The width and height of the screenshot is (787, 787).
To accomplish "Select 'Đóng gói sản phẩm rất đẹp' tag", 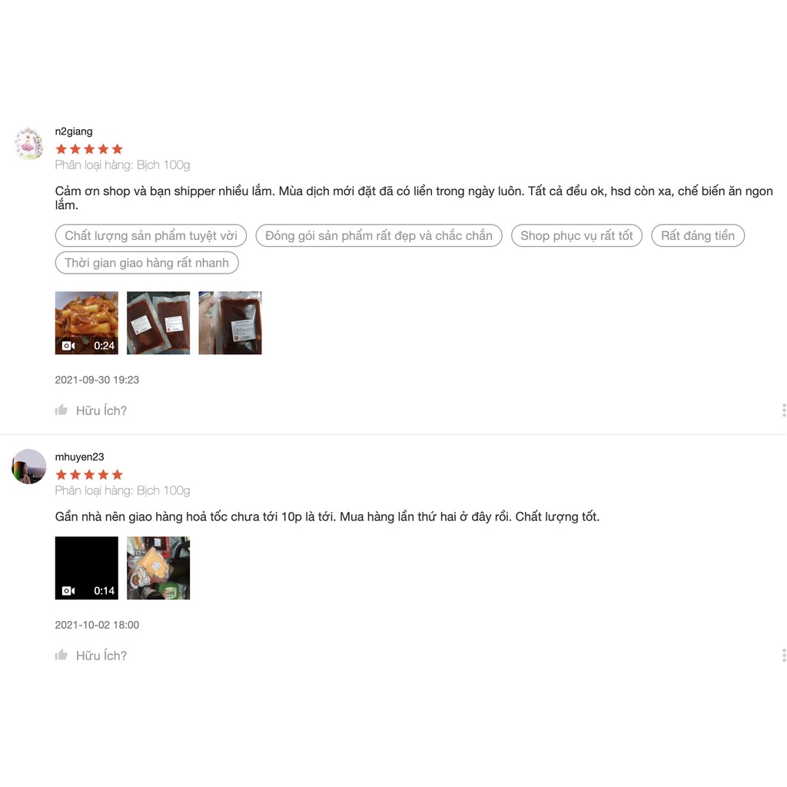I will 379,235.
